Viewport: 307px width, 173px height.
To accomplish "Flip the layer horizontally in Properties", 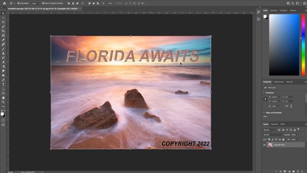I will click(287, 106).
